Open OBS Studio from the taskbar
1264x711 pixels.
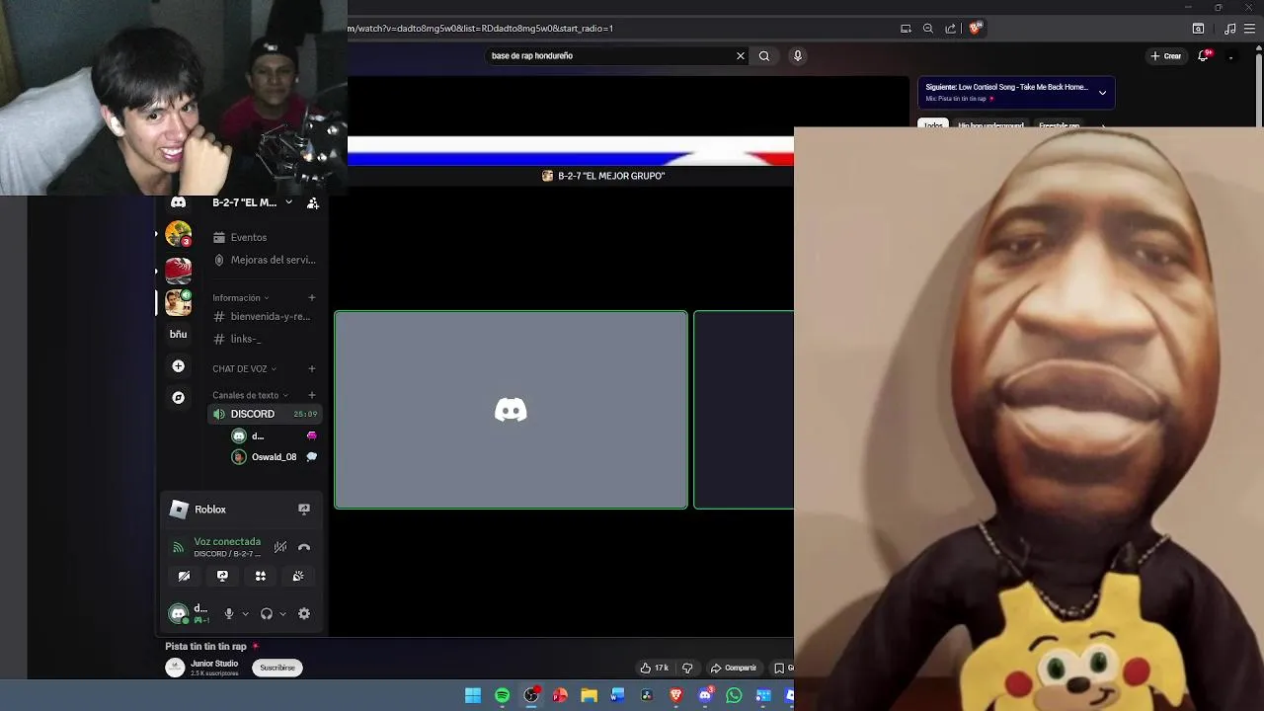pyautogui.click(x=531, y=696)
